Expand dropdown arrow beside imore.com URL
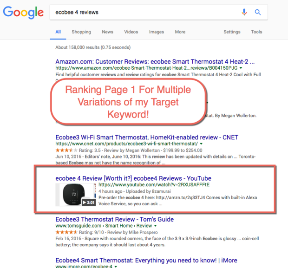 tap(116, 266)
